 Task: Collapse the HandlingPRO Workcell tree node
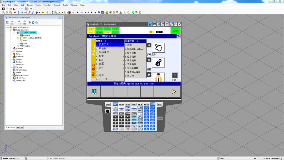click(7, 27)
